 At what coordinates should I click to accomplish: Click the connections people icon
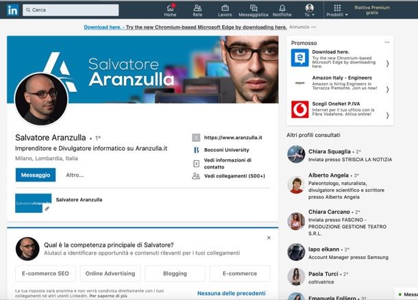196,176
